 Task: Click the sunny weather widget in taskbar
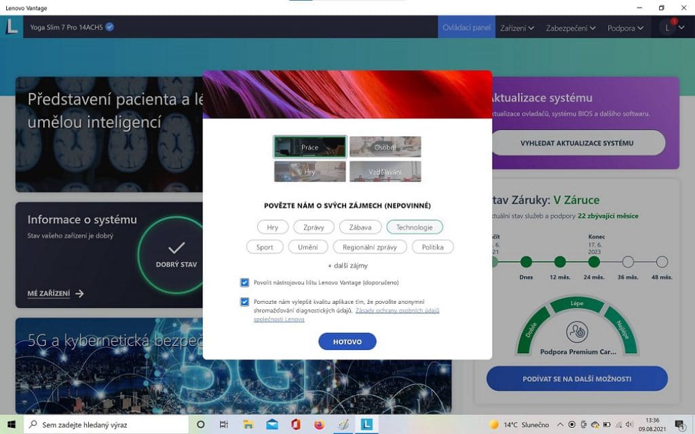(x=519, y=425)
